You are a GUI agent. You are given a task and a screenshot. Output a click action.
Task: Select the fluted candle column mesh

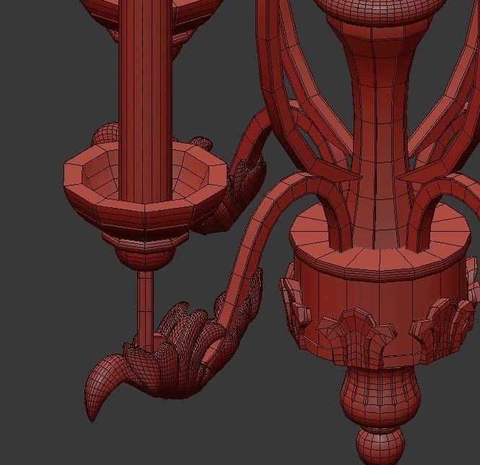(145, 101)
